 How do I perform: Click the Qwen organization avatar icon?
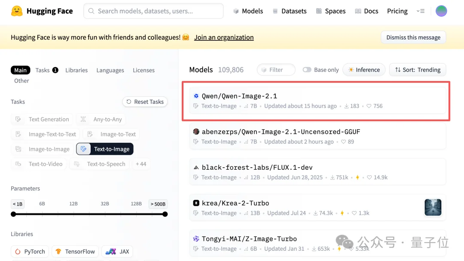(x=196, y=96)
